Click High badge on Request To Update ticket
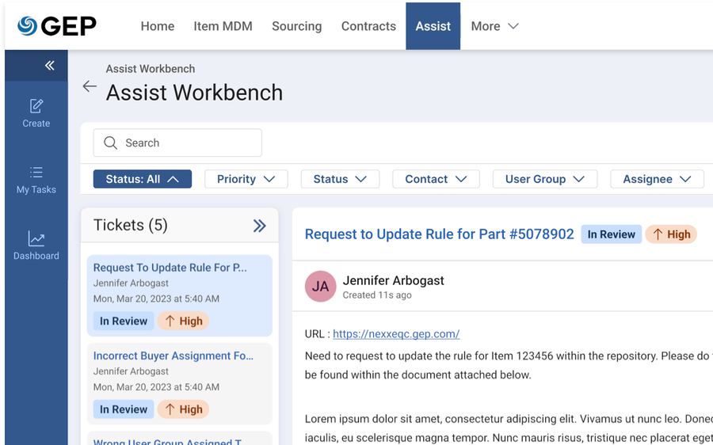Viewport: 713px width, 445px height. point(183,321)
